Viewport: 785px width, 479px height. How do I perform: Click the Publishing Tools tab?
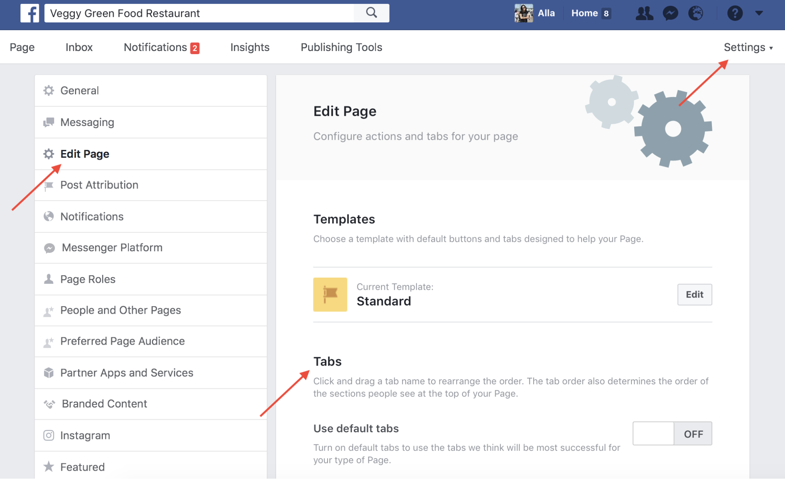341,47
